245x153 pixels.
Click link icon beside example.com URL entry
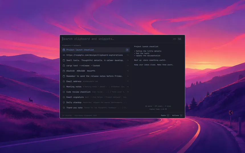click(x=64, y=55)
